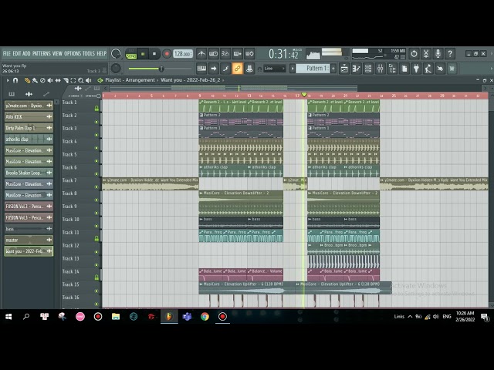494x370 pixels.
Task: Adjust the main volume knob
Action: click(x=116, y=54)
